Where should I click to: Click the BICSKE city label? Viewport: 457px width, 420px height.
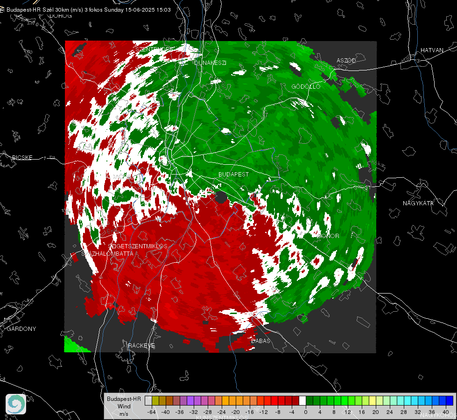coord(22,158)
